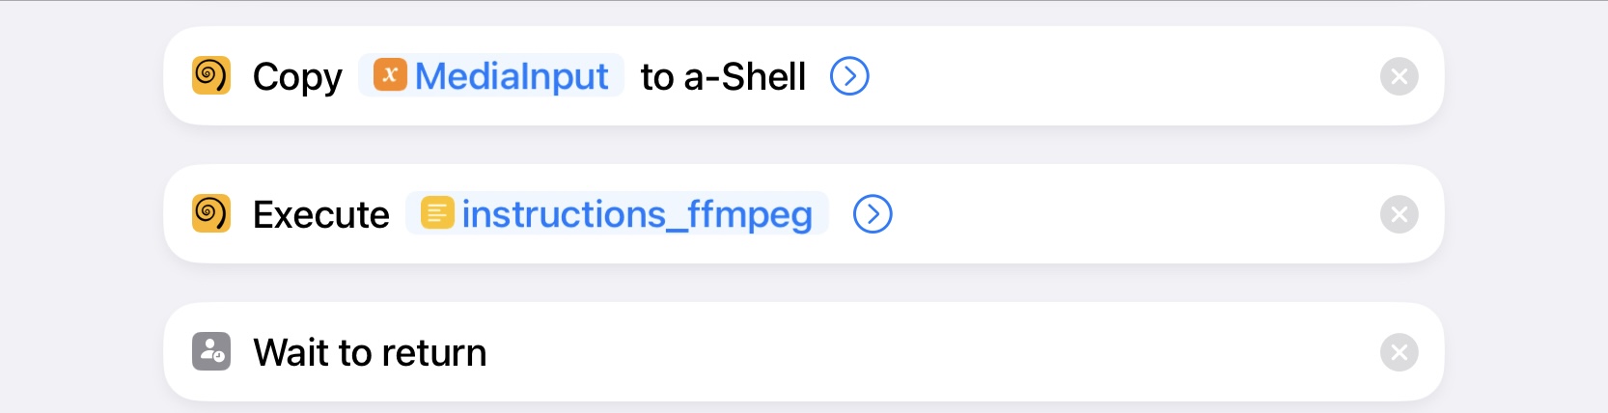Click the orange variable icon beside MediaInput
Screen dimensions: 1608x413
click(390, 75)
